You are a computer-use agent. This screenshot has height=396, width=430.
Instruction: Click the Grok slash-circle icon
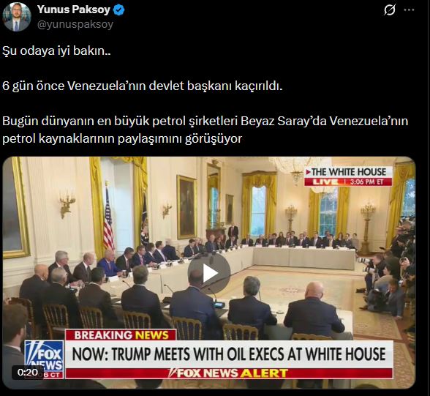pos(390,10)
